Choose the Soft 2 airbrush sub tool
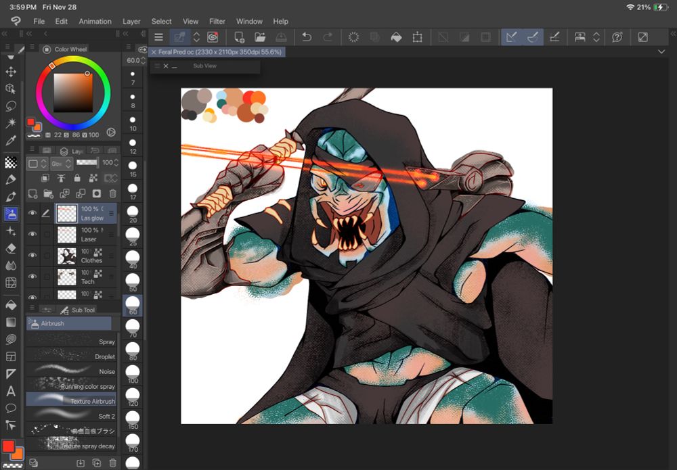The width and height of the screenshot is (677, 470). tap(71, 416)
